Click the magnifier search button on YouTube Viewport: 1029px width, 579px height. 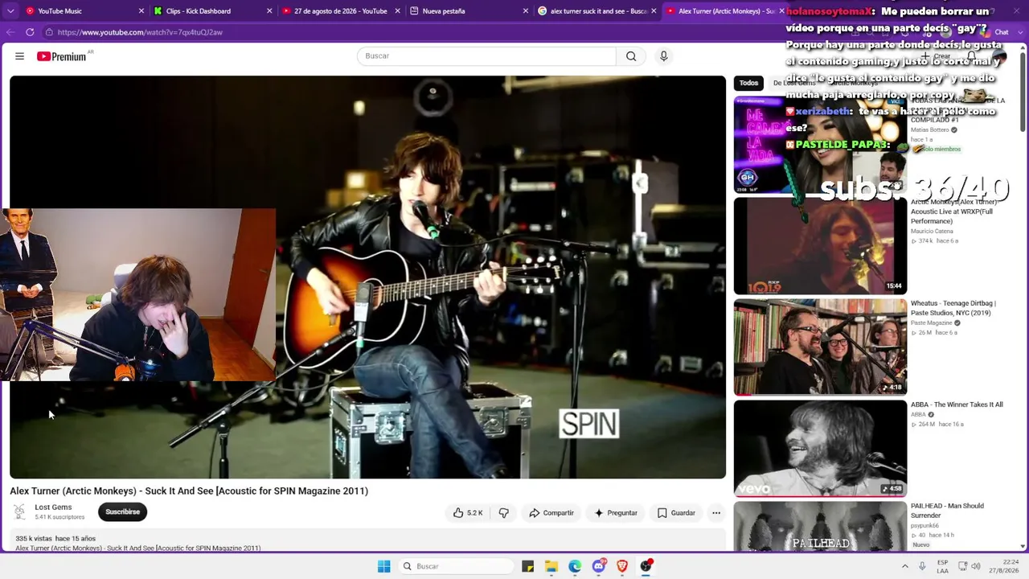[631, 56]
